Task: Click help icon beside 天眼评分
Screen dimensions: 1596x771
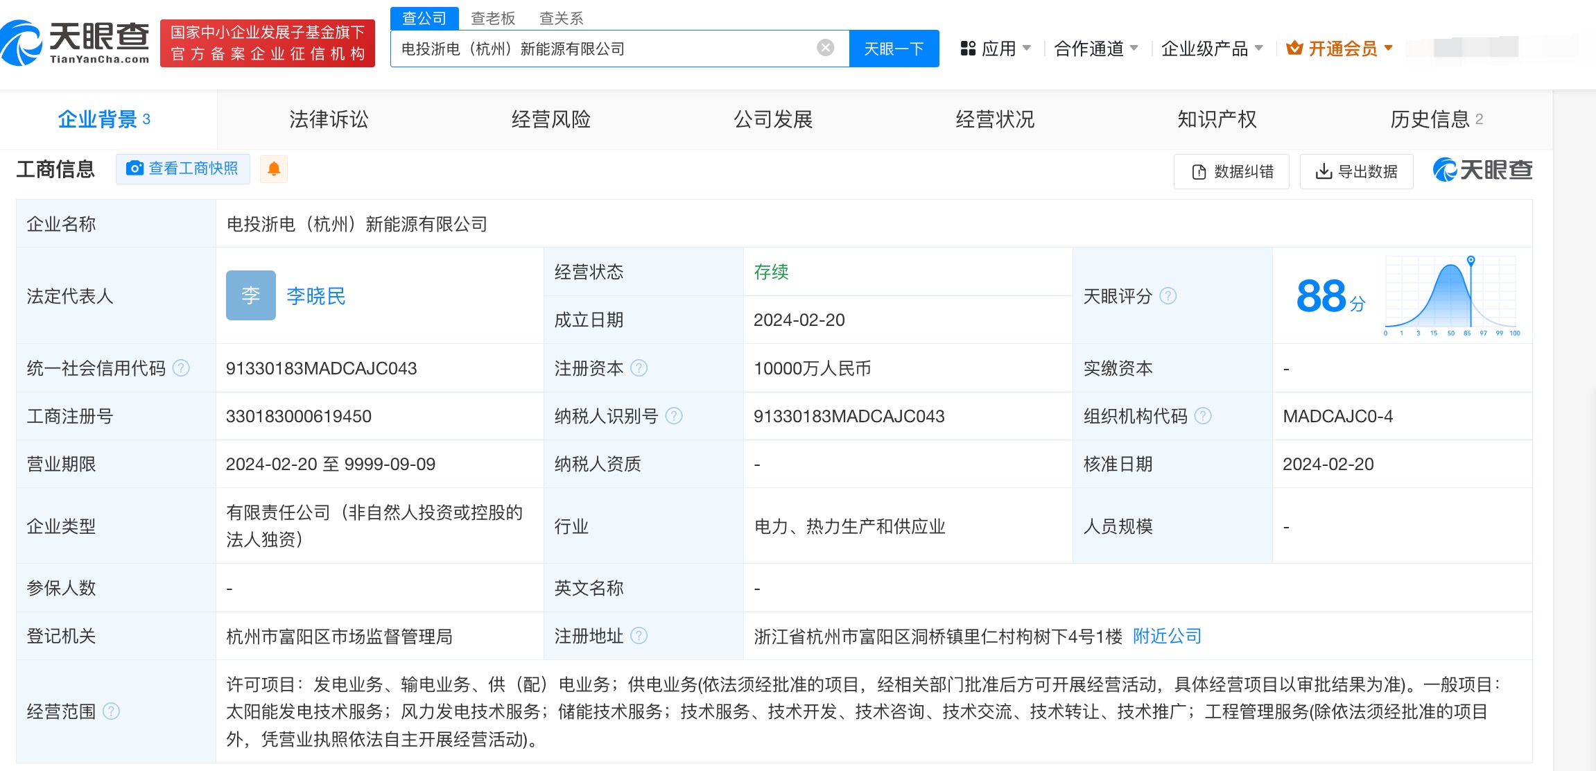Action: click(1168, 296)
